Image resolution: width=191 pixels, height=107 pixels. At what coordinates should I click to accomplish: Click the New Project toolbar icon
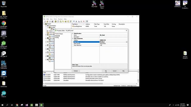tap(45, 21)
